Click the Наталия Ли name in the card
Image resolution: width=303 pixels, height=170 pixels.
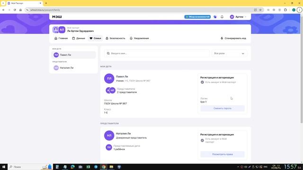[123, 133]
